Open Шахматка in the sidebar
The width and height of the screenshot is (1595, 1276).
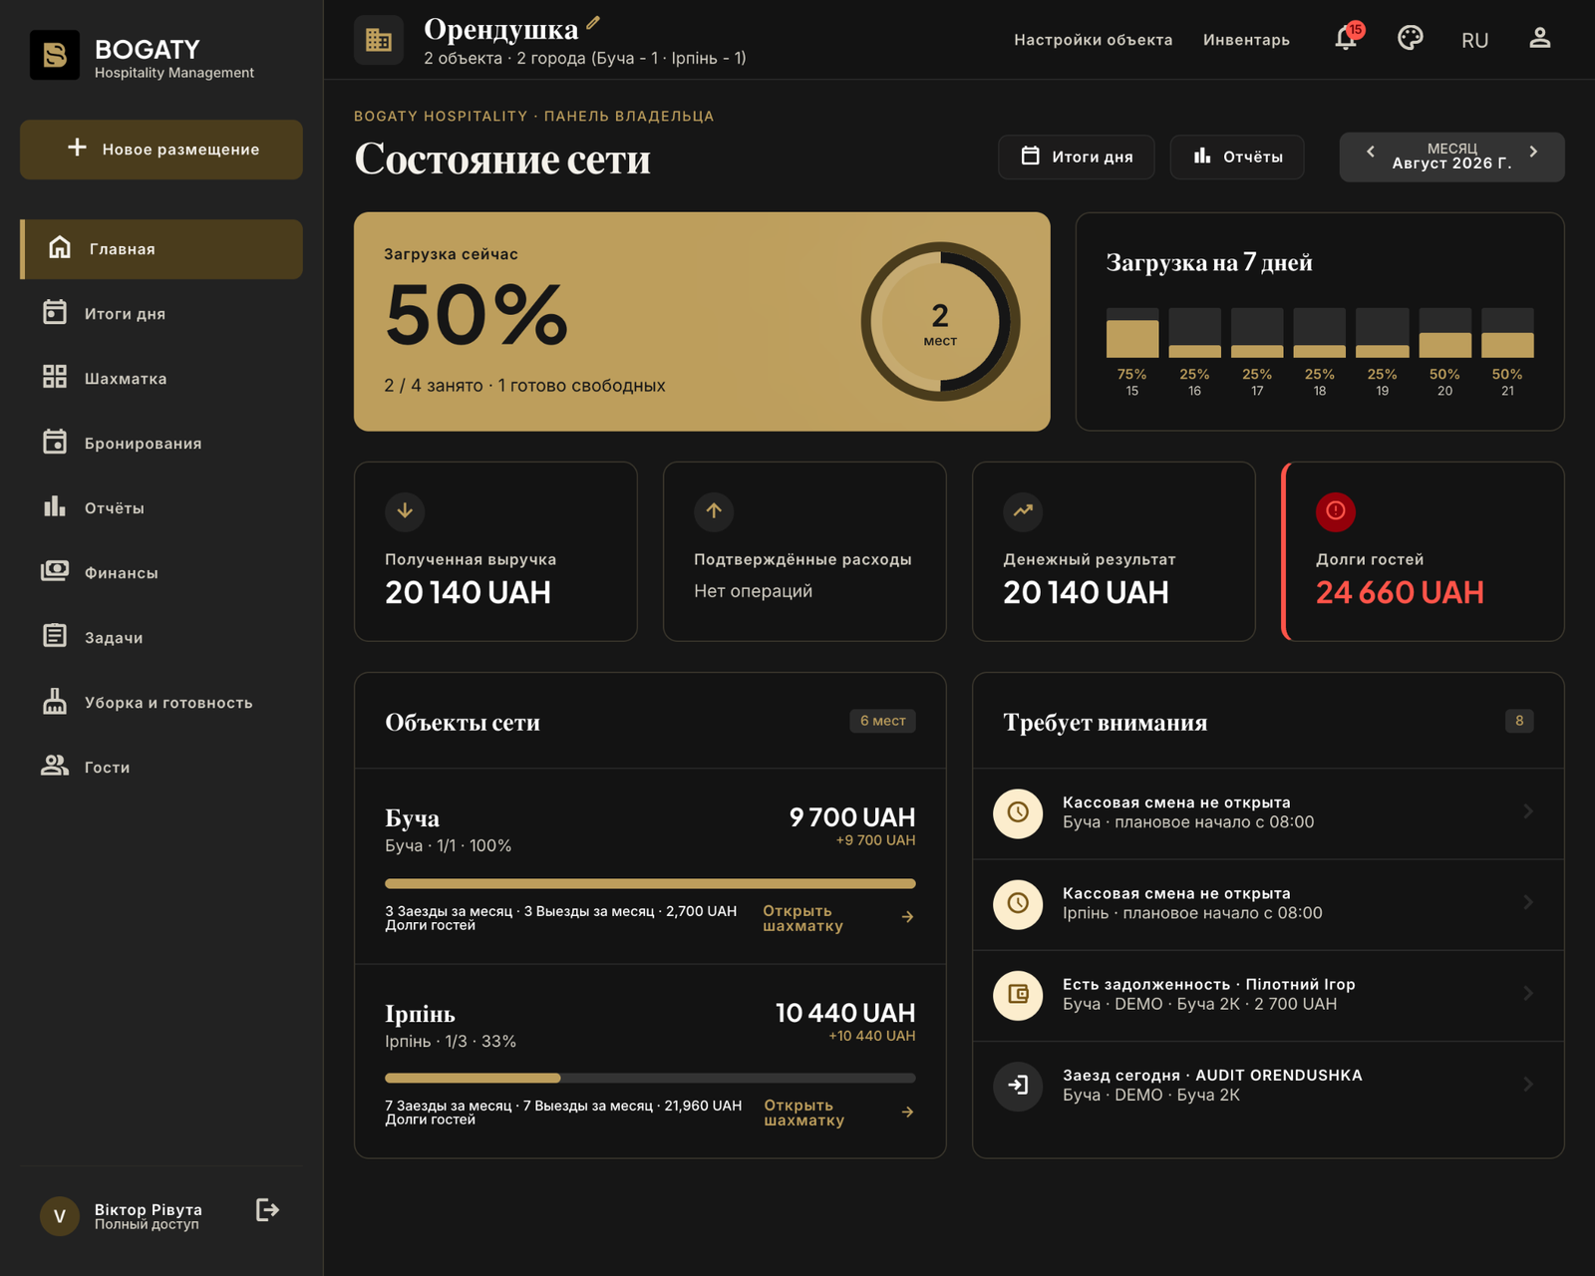coord(161,378)
